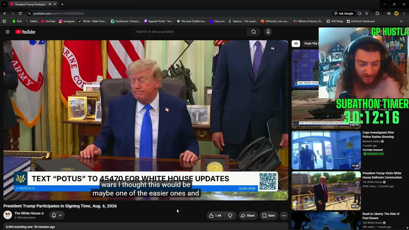Close the President Trump tab

pyautogui.click(x=55, y=4)
